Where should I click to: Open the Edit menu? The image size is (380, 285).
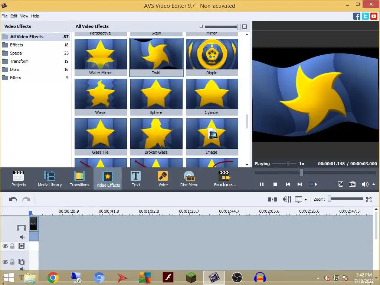coord(14,16)
